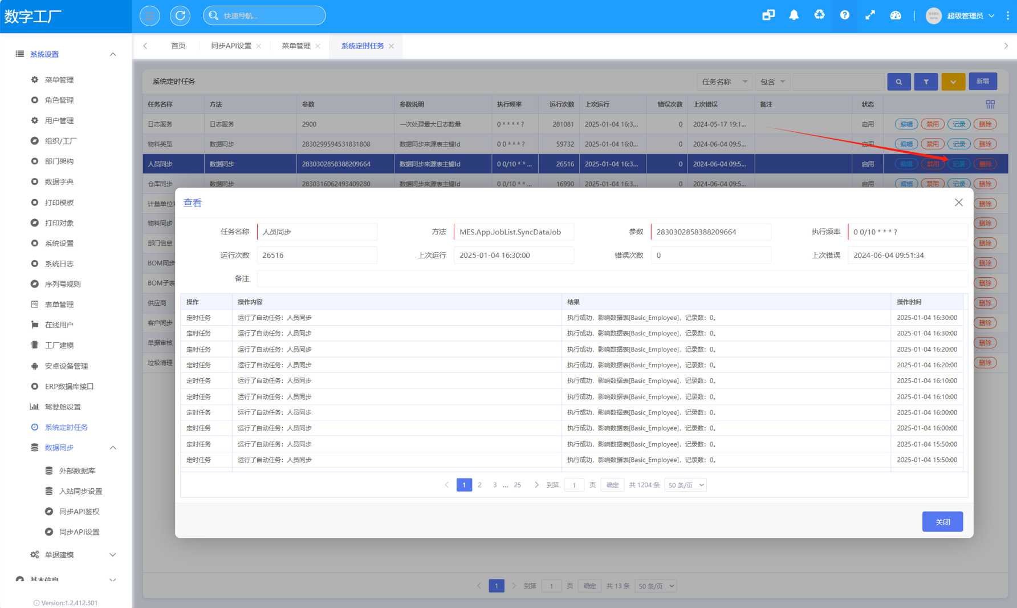Click the refresh icon in top bar
Viewport: 1017px width, 608px height.
[180, 15]
